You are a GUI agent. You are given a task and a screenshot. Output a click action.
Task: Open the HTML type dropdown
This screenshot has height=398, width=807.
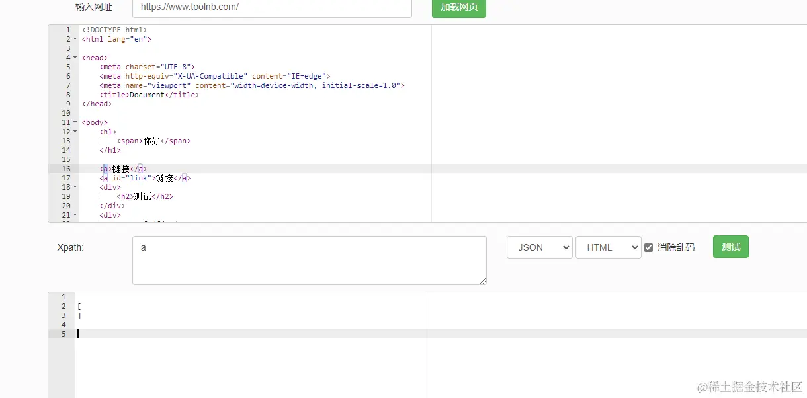[x=609, y=247]
